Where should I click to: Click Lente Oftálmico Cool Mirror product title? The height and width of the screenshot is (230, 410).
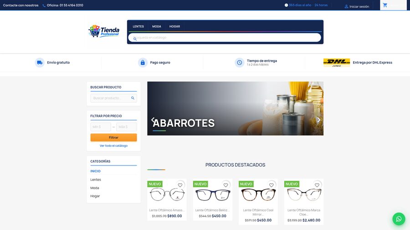(258, 212)
